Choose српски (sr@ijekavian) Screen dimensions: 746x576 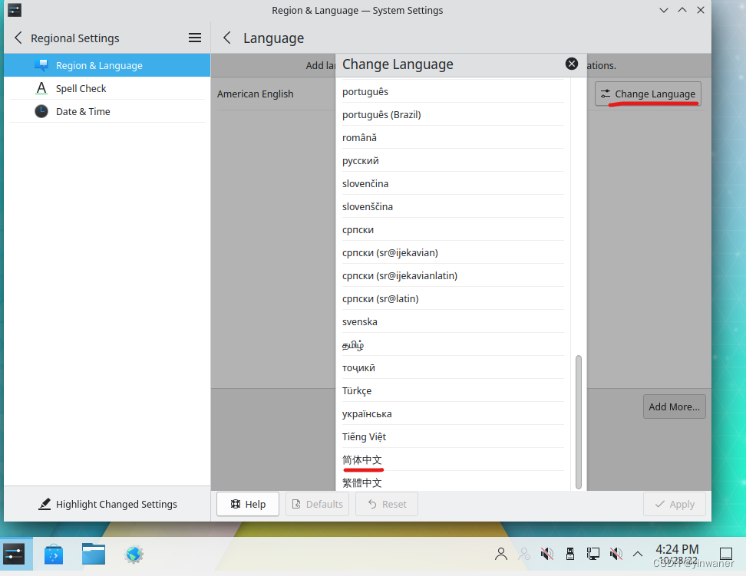click(x=453, y=252)
